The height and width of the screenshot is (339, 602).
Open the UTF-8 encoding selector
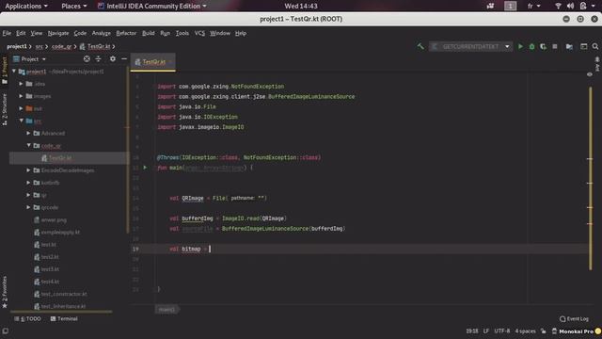[501, 331]
